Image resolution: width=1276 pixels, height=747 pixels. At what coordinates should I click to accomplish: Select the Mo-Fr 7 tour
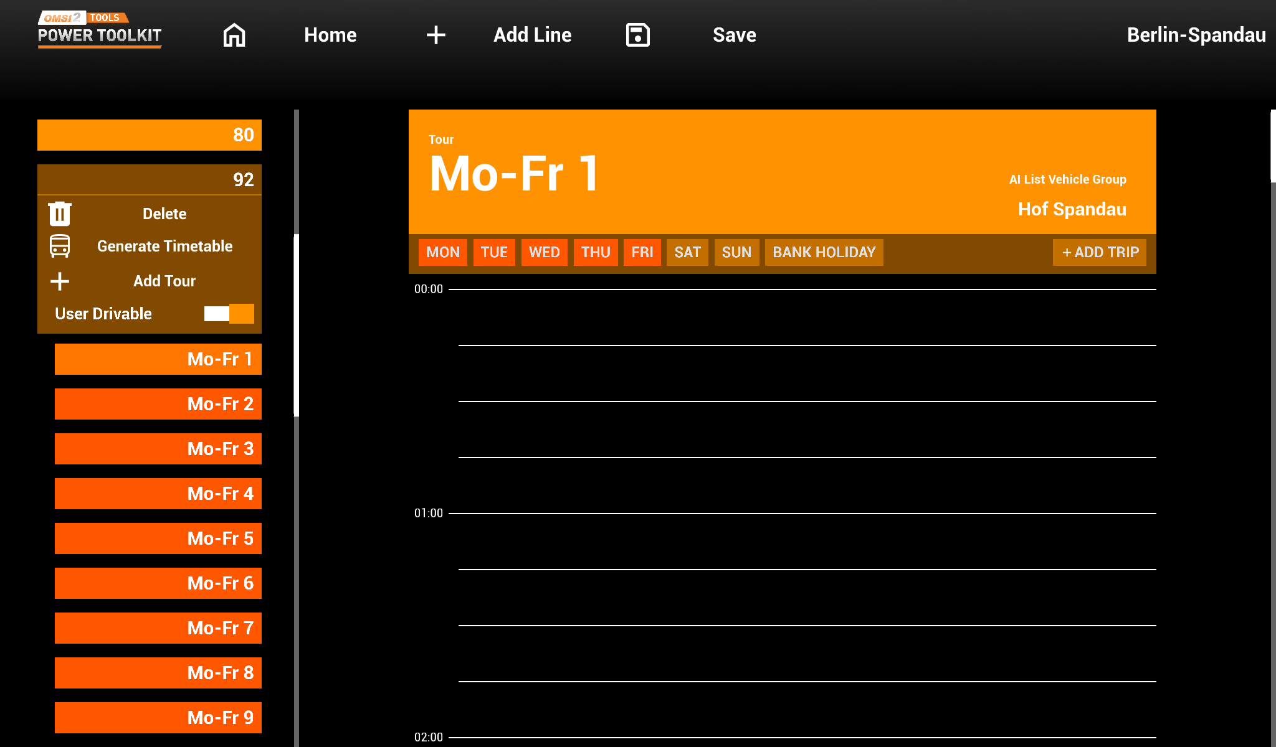click(x=158, y=628)
